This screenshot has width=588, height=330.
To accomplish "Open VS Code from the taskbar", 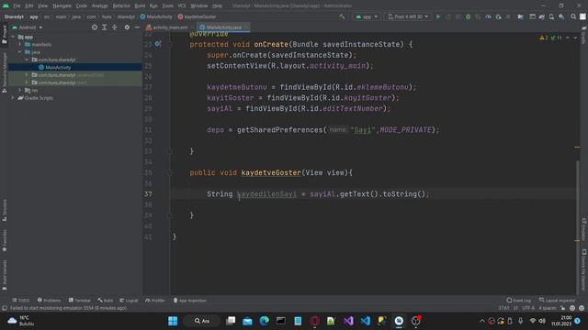I will (366, 321).
